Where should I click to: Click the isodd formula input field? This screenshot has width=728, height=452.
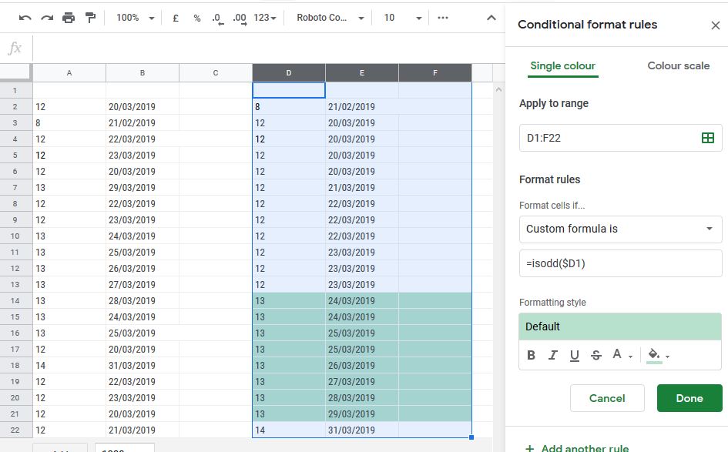[x=620, y=263]
